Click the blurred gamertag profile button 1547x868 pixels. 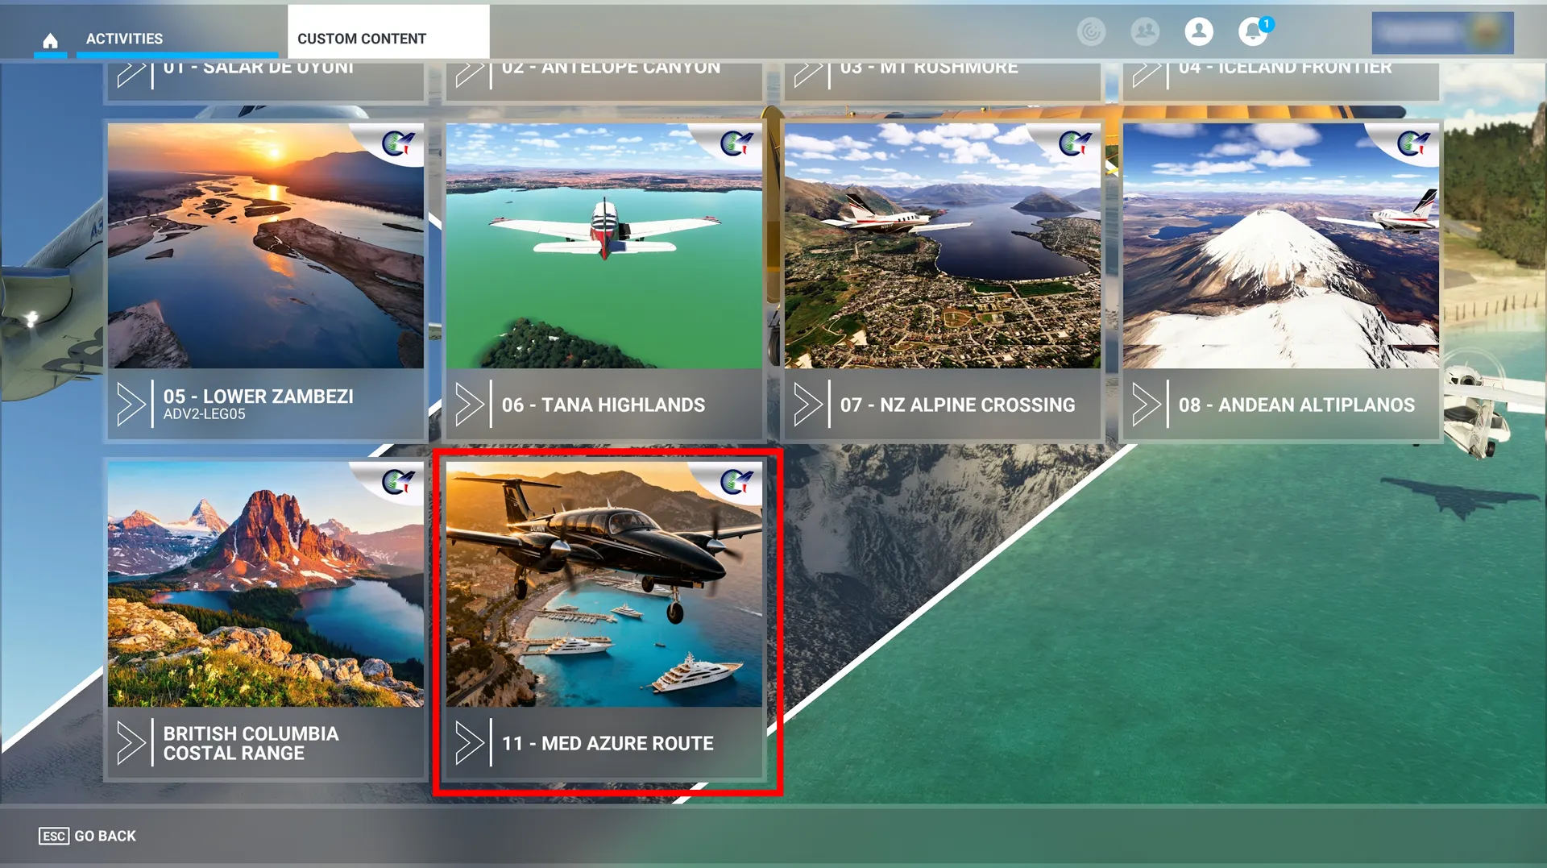click(1442, 33)
